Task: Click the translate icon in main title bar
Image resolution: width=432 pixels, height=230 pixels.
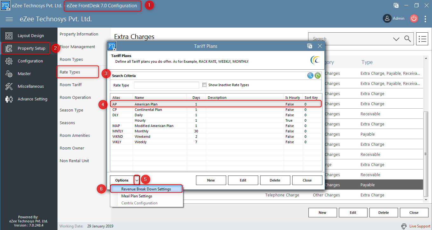Action: click(x=396, y=5)
